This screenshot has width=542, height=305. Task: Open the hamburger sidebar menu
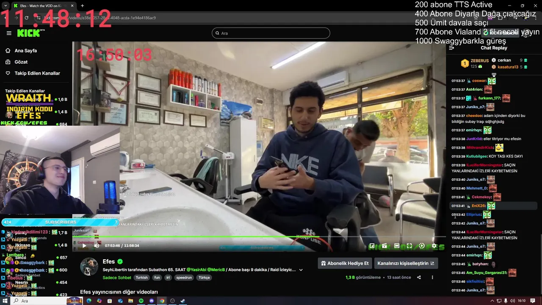point(9,33)
